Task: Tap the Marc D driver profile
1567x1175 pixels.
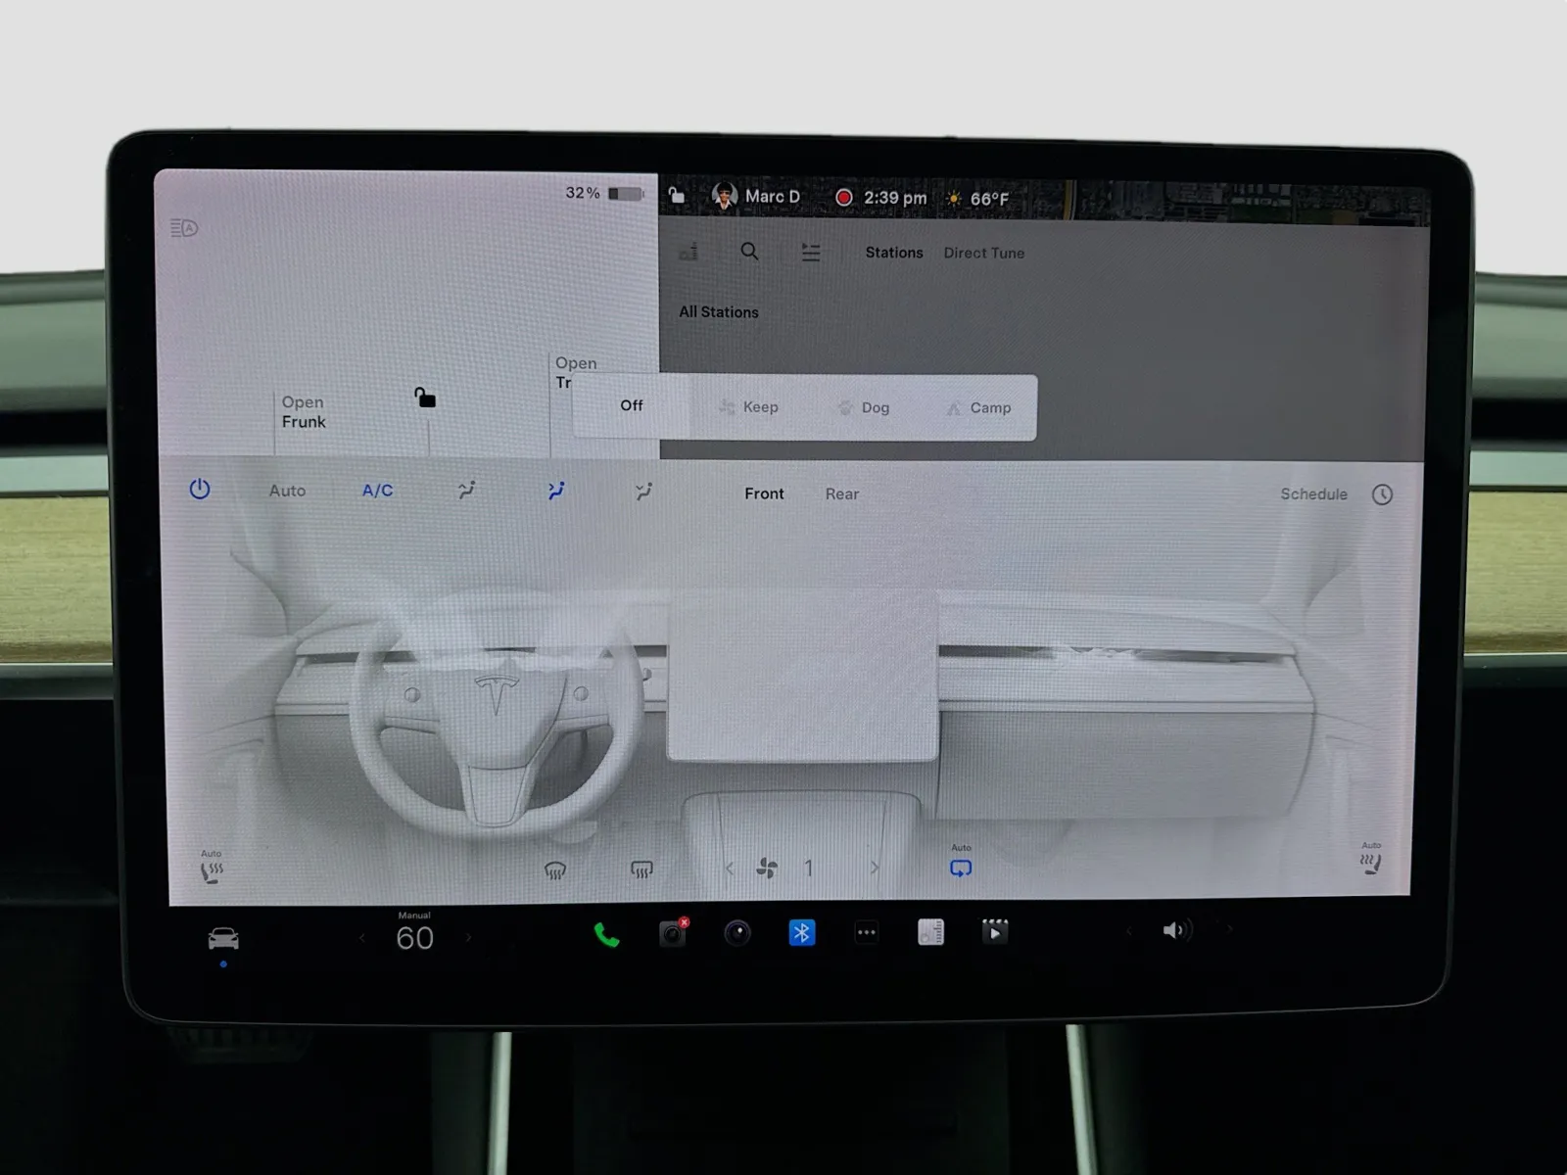Action: 756,197
